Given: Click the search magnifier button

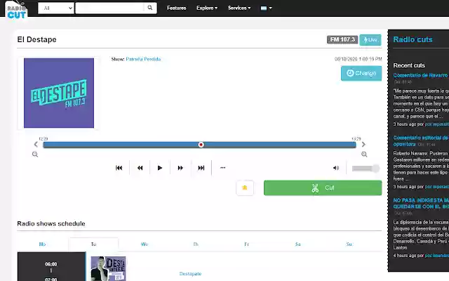Looking at the screenshot, I should (x=150, y=8).
